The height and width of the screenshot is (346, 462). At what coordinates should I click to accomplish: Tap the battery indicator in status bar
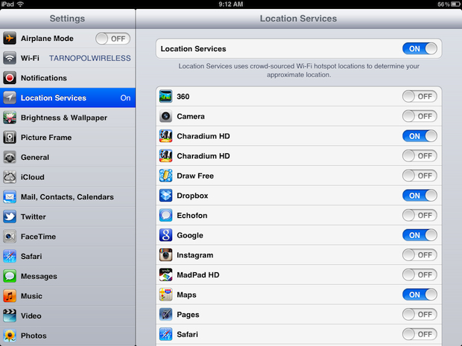point(455,4)
